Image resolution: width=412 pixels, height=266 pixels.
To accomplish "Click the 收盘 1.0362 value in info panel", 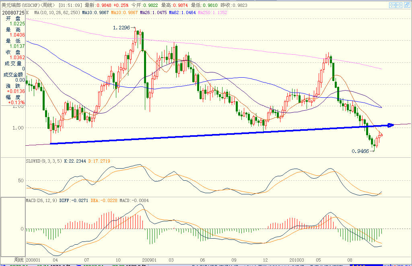I will [17, 58].
